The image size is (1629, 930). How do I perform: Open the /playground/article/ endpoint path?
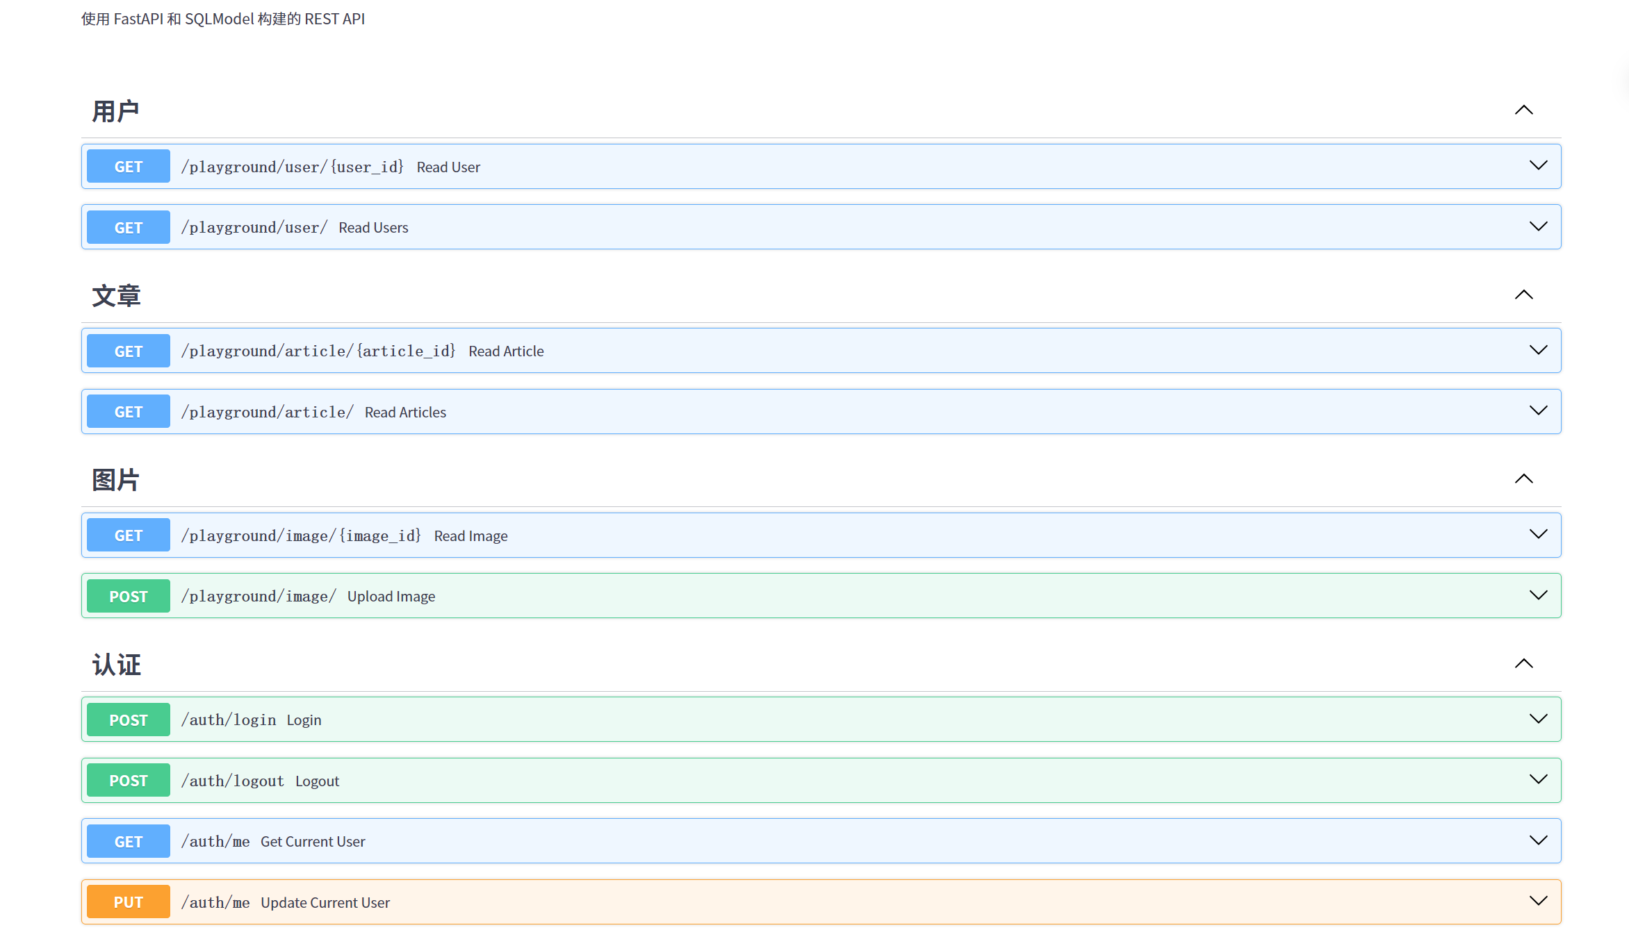click(x=268, y=412)
